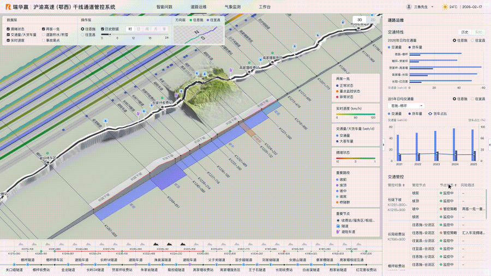
Task: Uncheck the 历史数据 checkbox
Action: (103, 29)
